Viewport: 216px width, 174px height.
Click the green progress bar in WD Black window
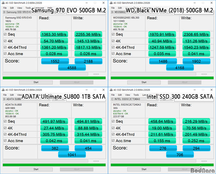pos(163,78)
